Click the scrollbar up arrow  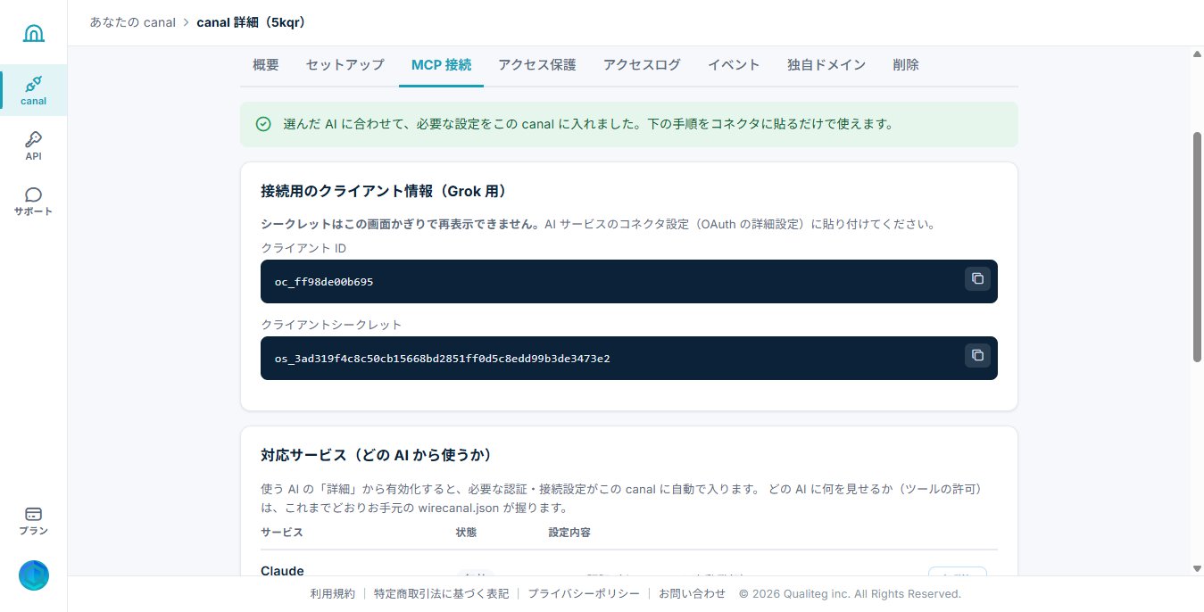pyautogui.click(x=1197, y=54)
